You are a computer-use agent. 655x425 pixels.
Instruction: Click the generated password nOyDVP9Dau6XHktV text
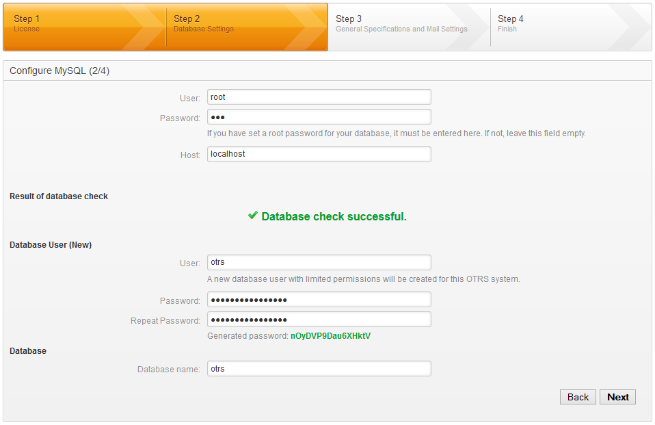[x=330, y=336]
